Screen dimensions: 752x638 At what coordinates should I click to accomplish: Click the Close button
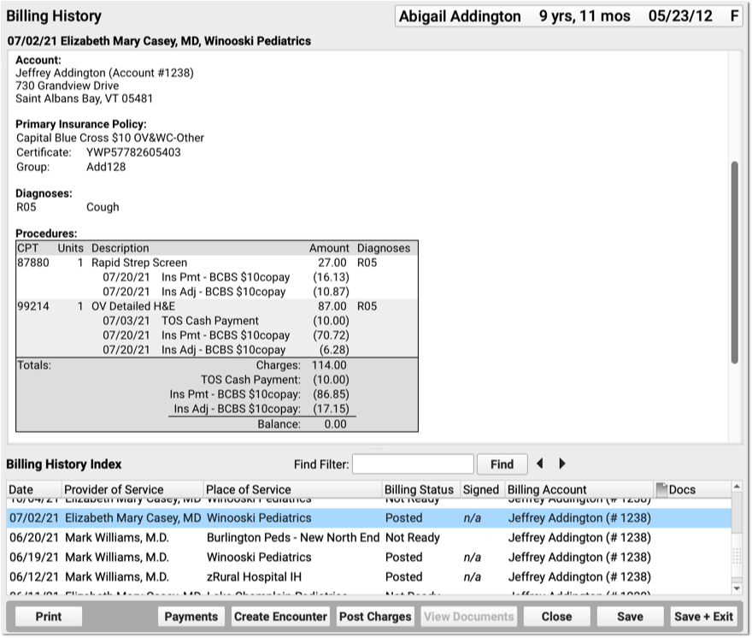[556, 617]
